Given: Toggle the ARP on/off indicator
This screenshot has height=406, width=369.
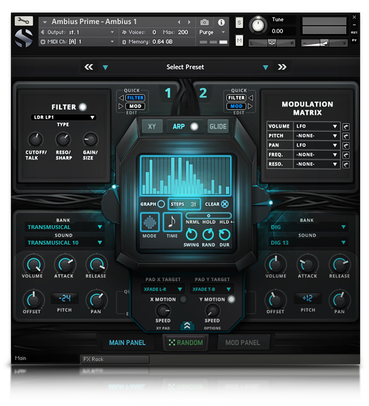Looking at the screenshot, I should click(x=195, y=126).
